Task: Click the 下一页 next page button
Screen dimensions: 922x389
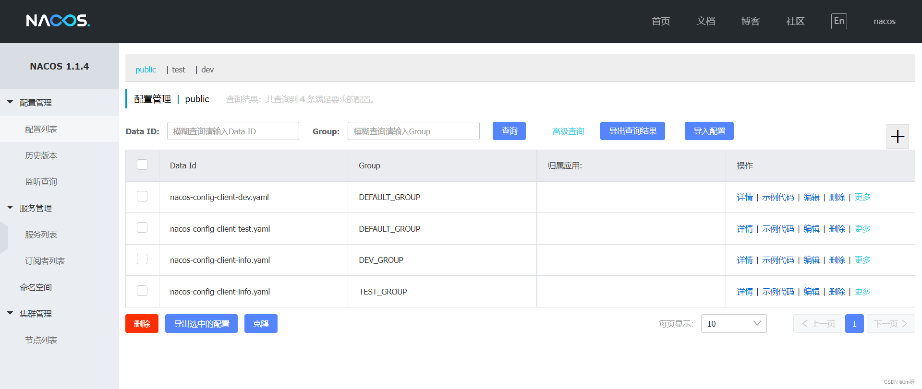Action: (x=891, y=324)
